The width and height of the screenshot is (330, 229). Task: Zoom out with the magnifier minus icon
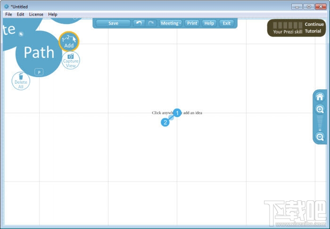pos(320,137)
